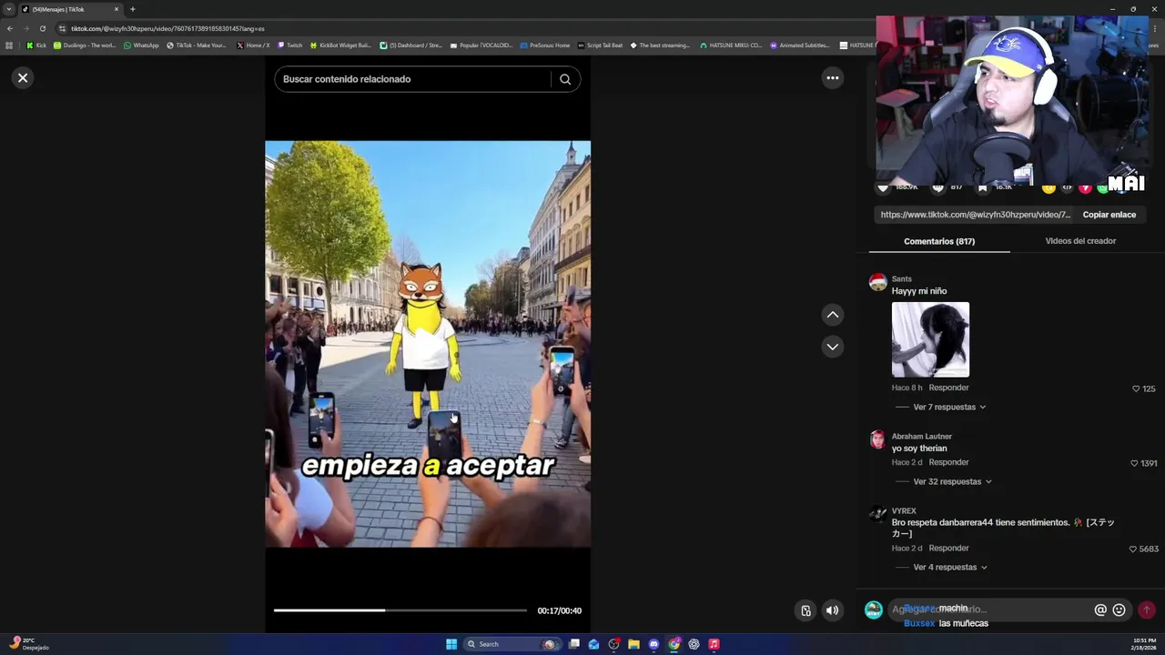Open Chrome from the taskbar
This screenshot has height=655, width=1165.
[674, 644]
